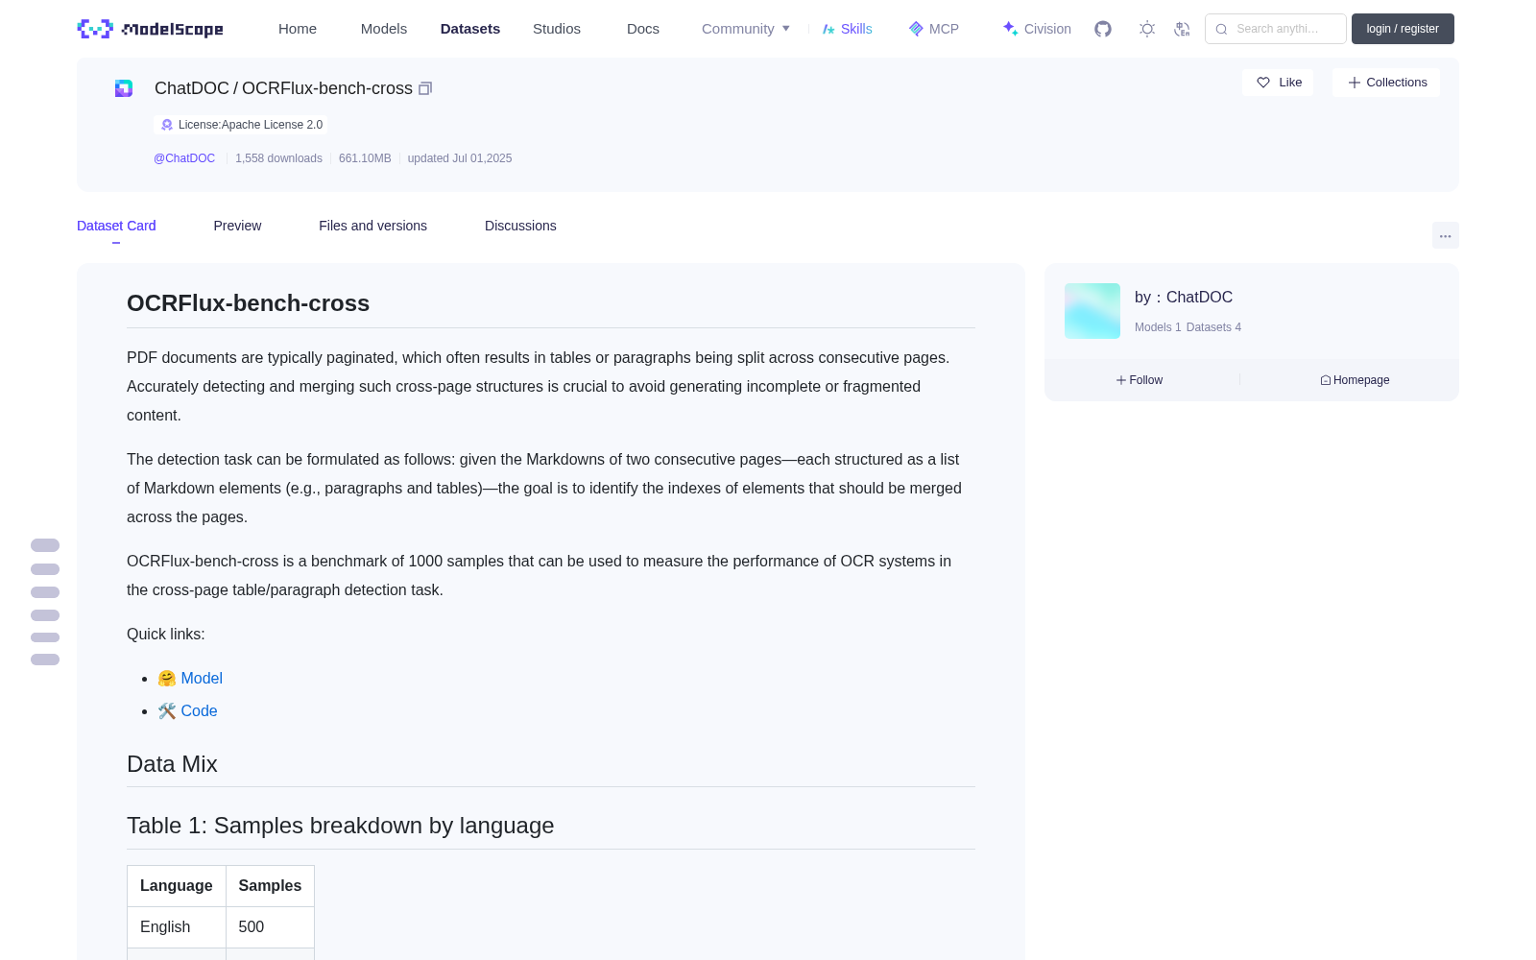1536x960 pixels.
Task: Go to the Home page
Action: [298, 29]
